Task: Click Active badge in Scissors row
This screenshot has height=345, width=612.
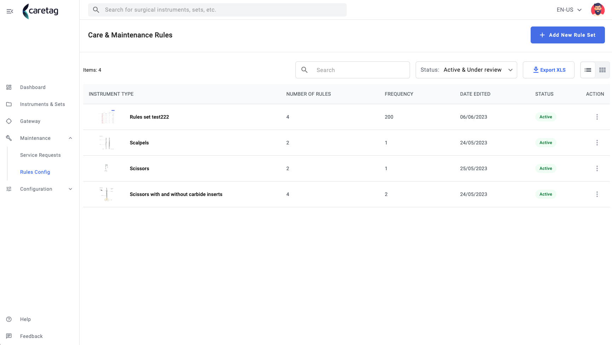Action: (x=545, y=168)
